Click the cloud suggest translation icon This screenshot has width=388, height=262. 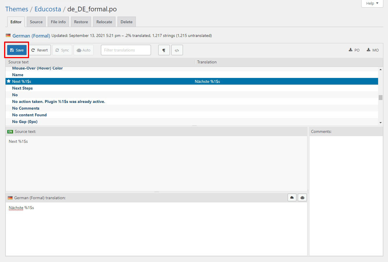tap(292, 198)
